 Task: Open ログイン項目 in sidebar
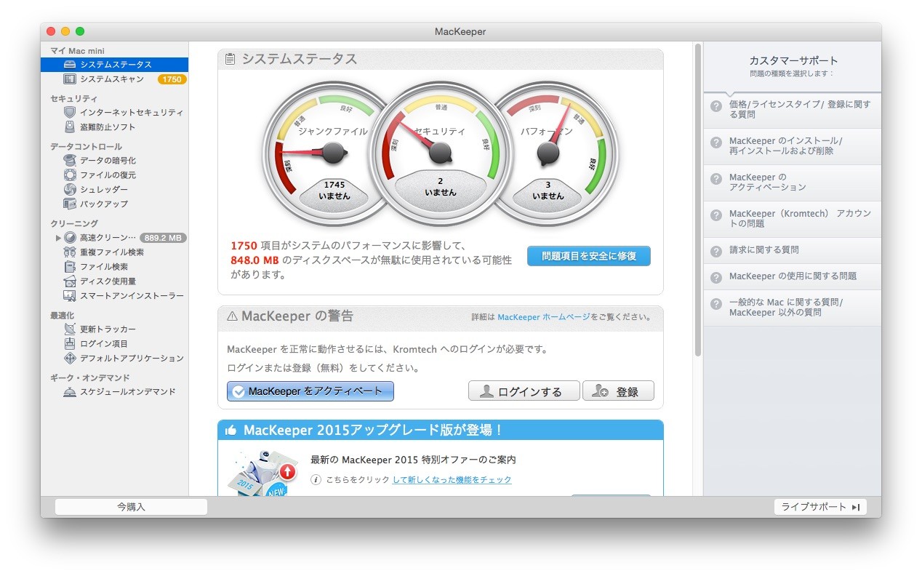pyautogui.click(x=114, y=344)
